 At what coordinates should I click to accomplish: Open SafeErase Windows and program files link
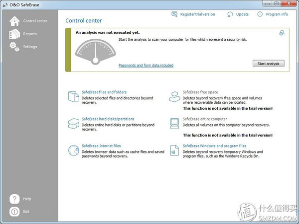pyautogui.click(x=214, y=146)
